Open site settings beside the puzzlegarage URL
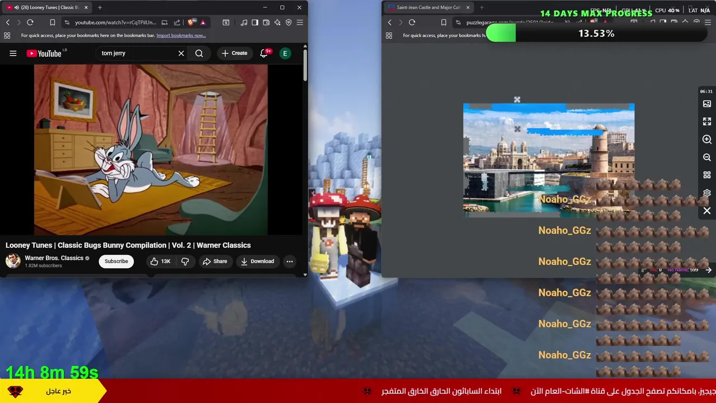716x403 pixels. [x=458, y=22]
